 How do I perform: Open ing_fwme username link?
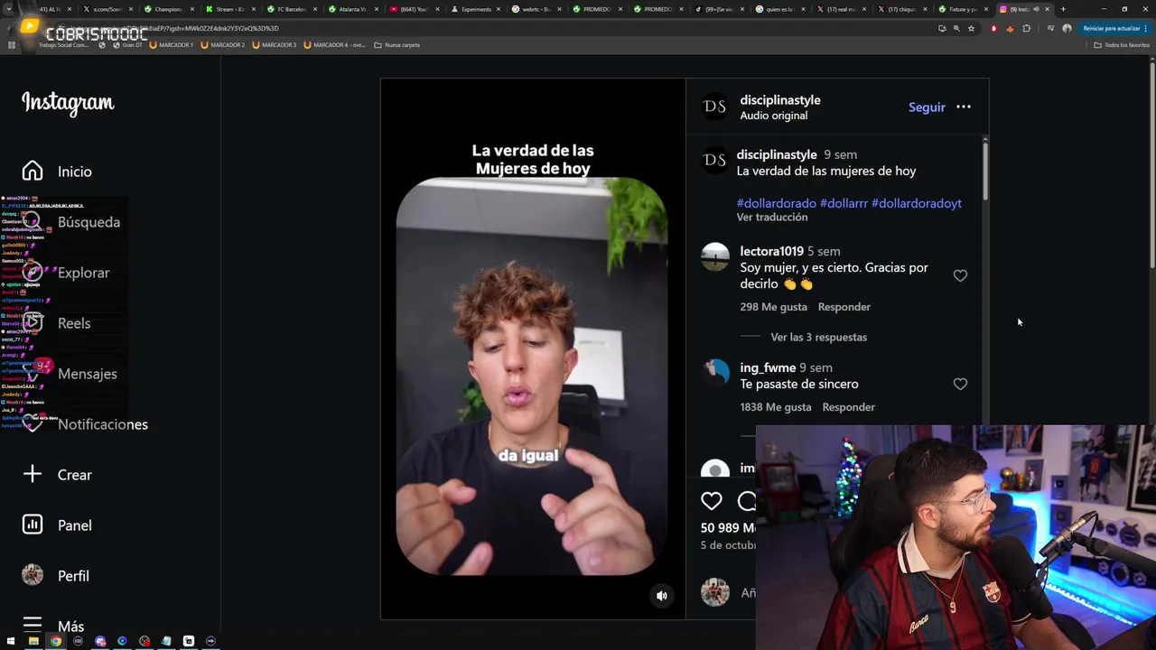click(768, 367)
